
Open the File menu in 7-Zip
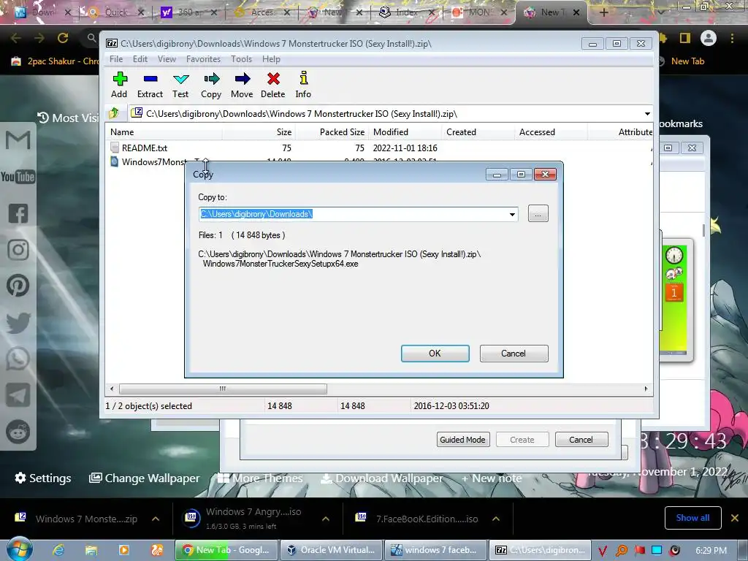tap(116, 59)
